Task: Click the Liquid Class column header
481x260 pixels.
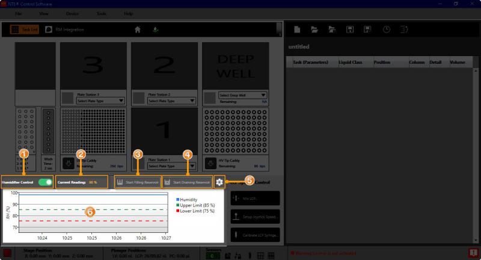Action: tap(355, 62)
